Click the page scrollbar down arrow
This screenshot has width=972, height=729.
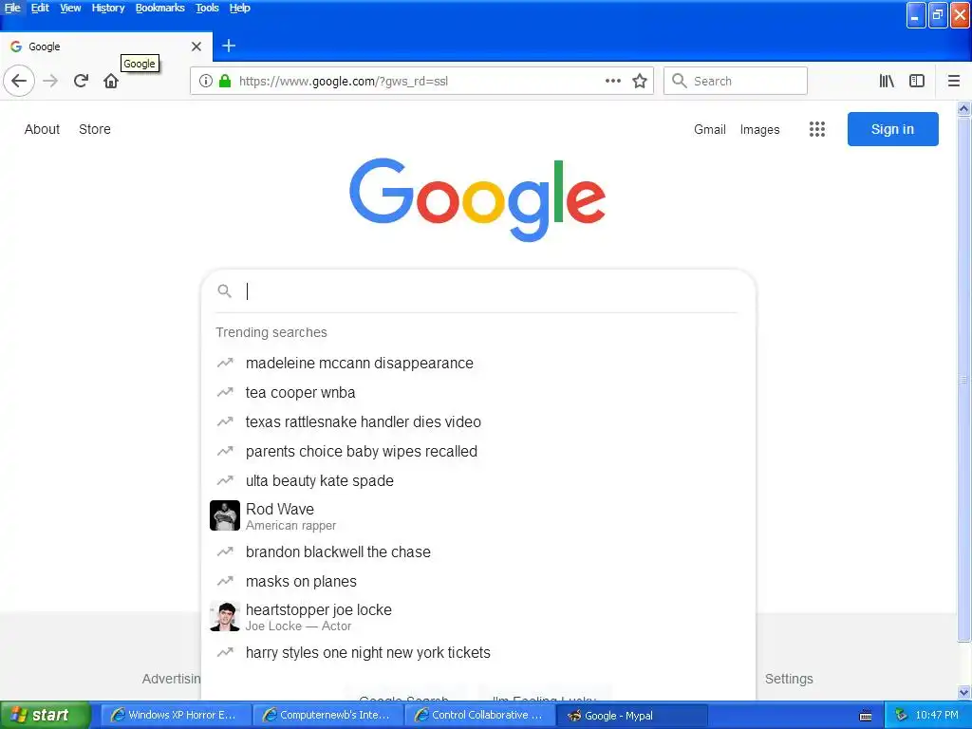964,692
